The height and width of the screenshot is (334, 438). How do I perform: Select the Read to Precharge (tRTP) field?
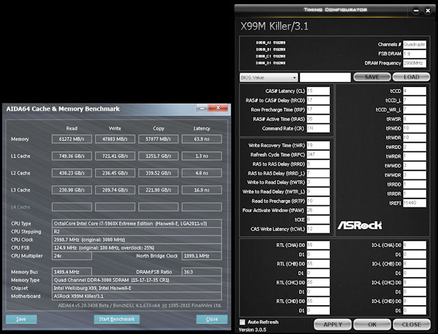318,201
